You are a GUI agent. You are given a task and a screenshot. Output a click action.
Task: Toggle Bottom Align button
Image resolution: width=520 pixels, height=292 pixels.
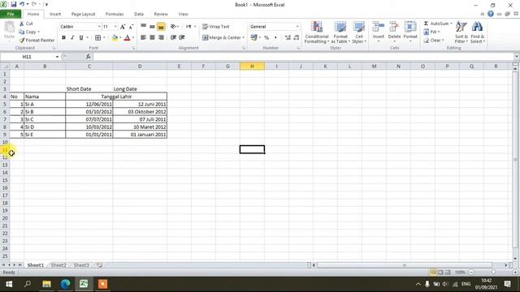tap(161, 27)
